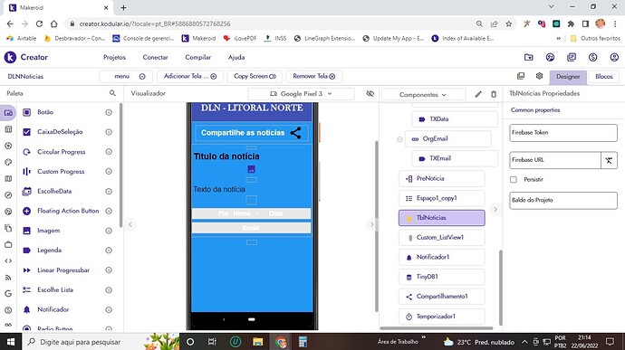Reload the Kodular page
The width and height of the screenshot is (625, 350).
[39, 24]
